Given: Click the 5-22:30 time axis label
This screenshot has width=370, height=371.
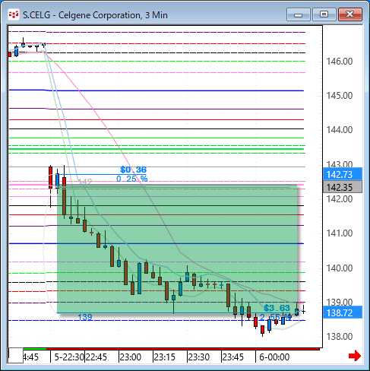Looking at the screenshot, I should [x=69, y=357].
